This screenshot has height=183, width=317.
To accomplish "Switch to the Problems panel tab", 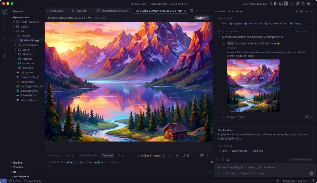I will point(55,155).
